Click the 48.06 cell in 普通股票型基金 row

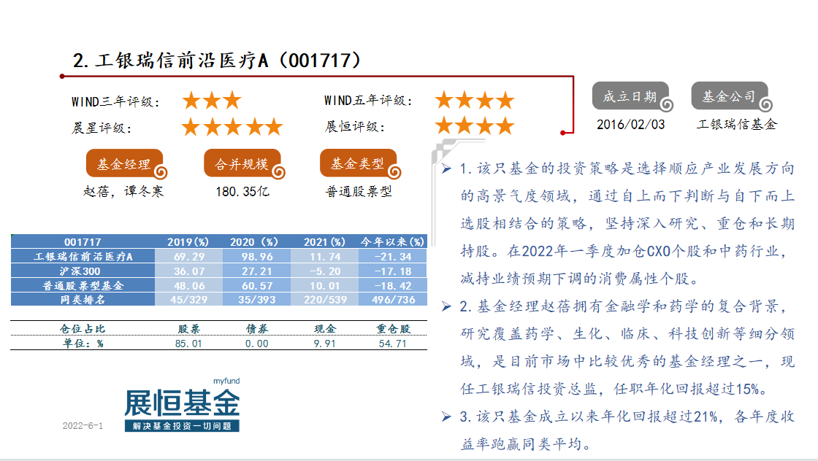[188, 285]
